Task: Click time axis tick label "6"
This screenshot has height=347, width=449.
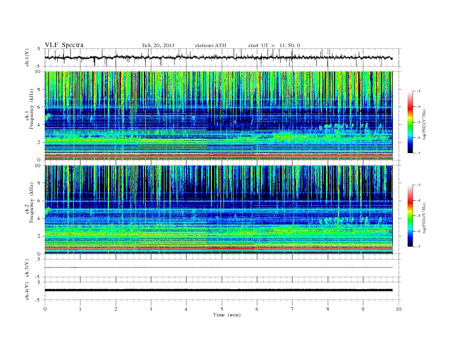Action: 257,309
